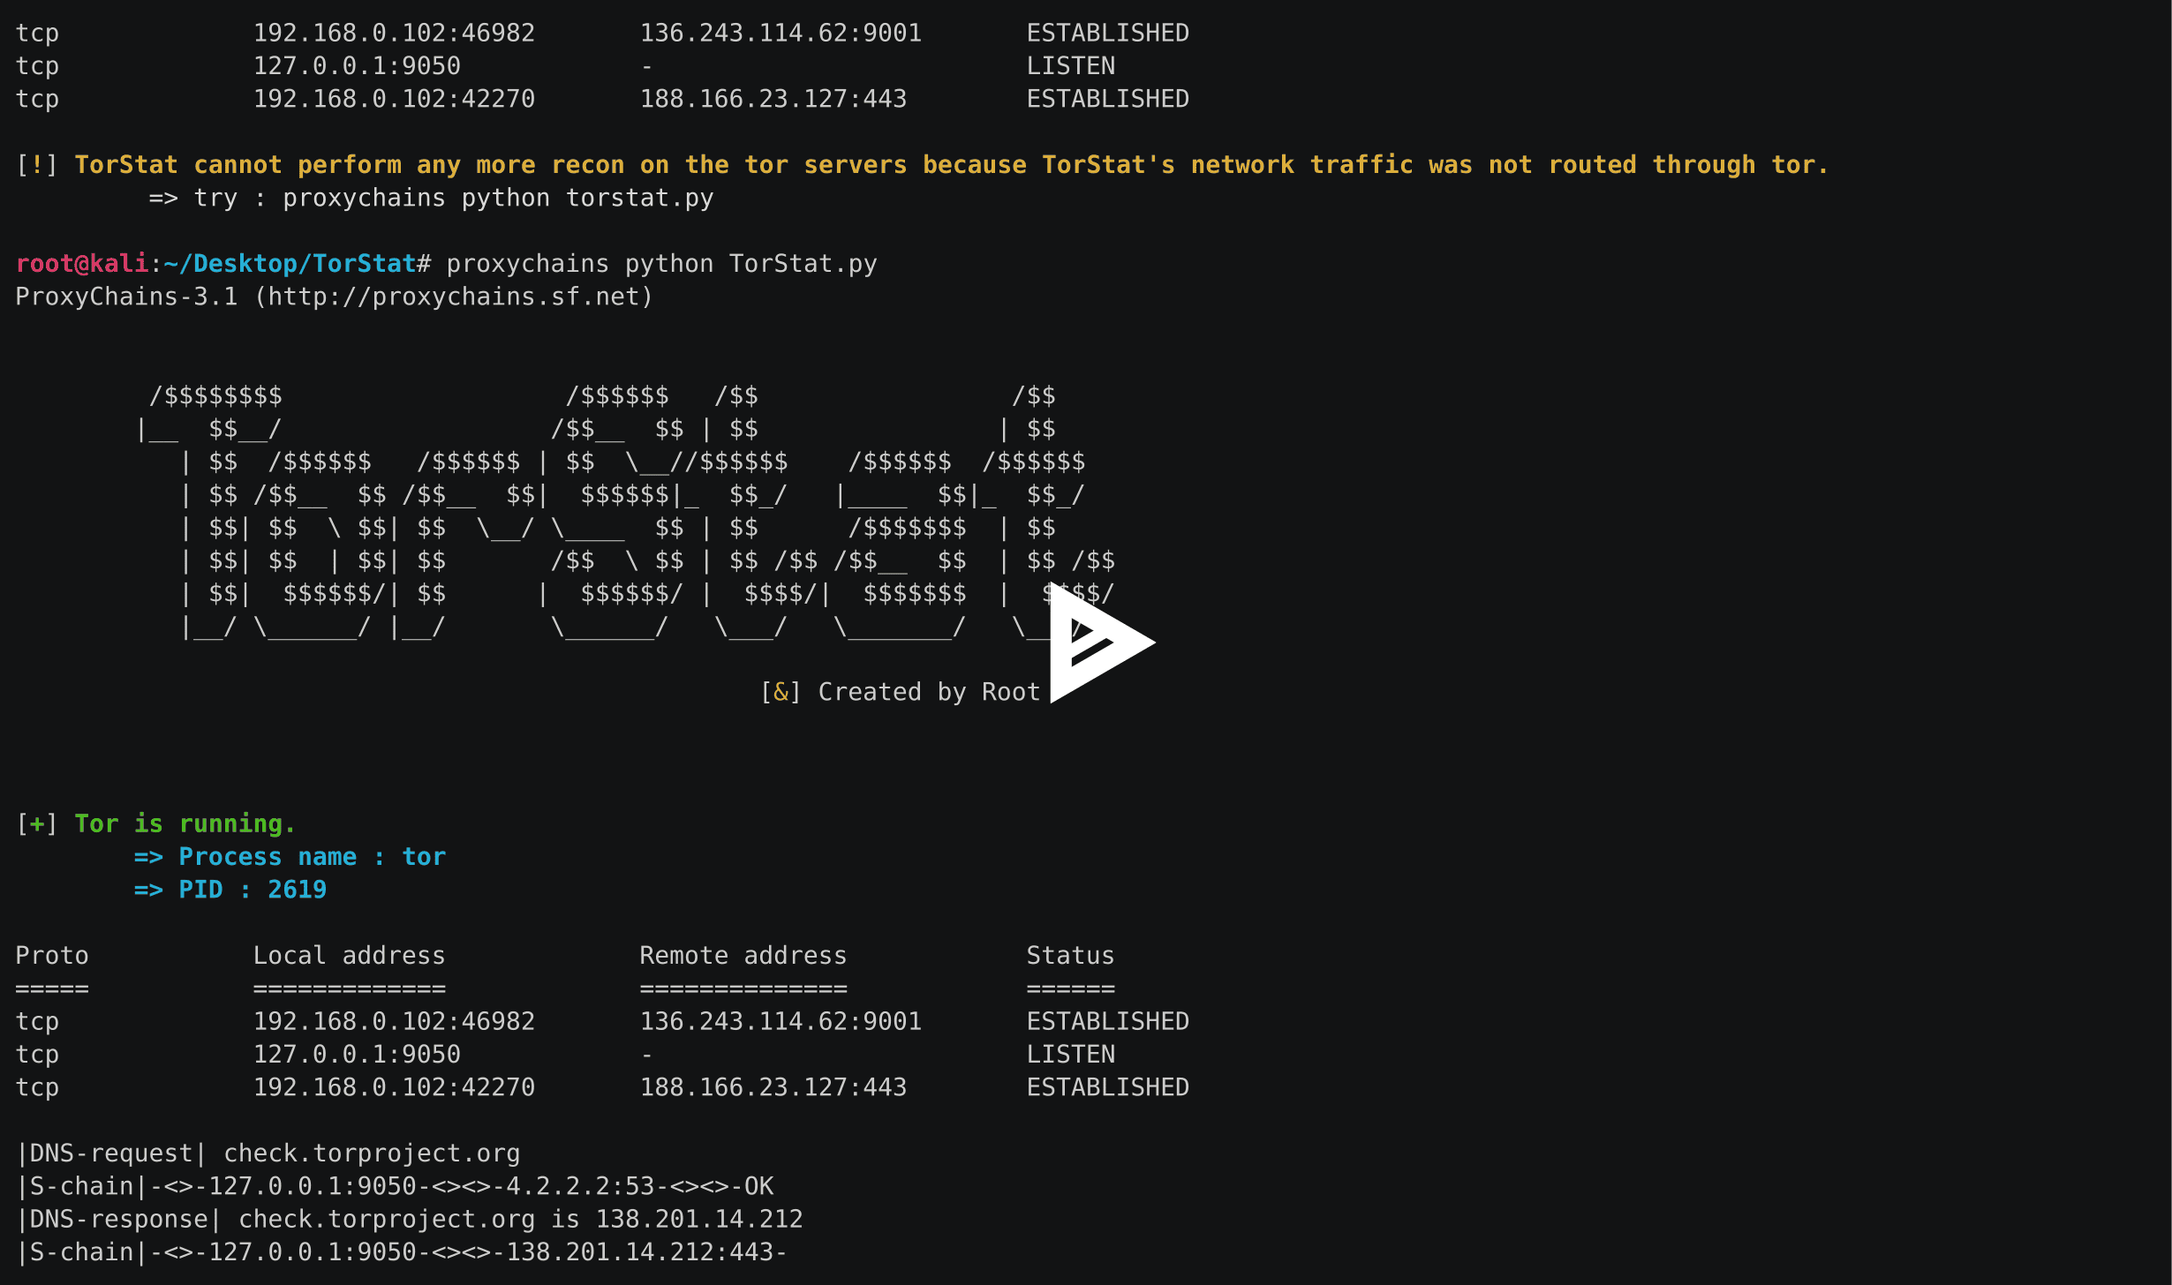The image size is (2172, 1285).
Task: Click the S-chain line to 138.201.14.212:443
Action: [401, 1251]
